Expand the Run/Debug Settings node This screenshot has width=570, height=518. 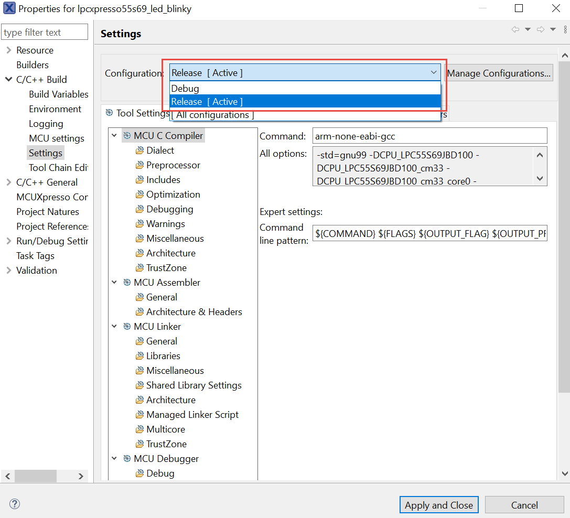(8, 241)
